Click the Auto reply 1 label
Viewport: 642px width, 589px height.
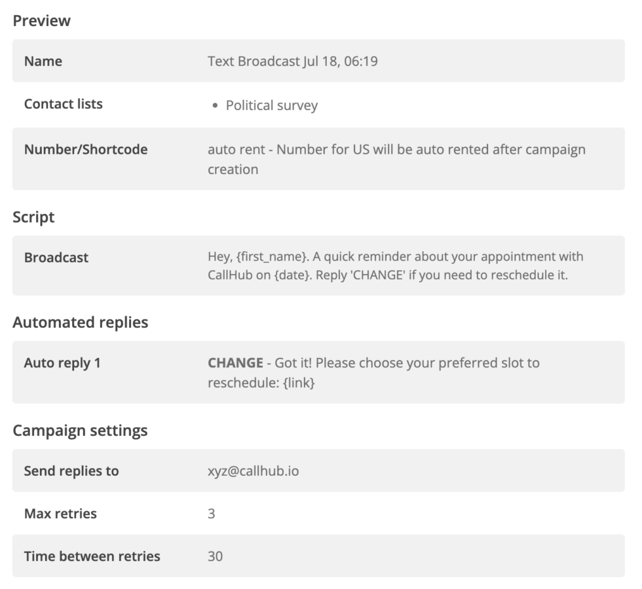coord(62,363)
